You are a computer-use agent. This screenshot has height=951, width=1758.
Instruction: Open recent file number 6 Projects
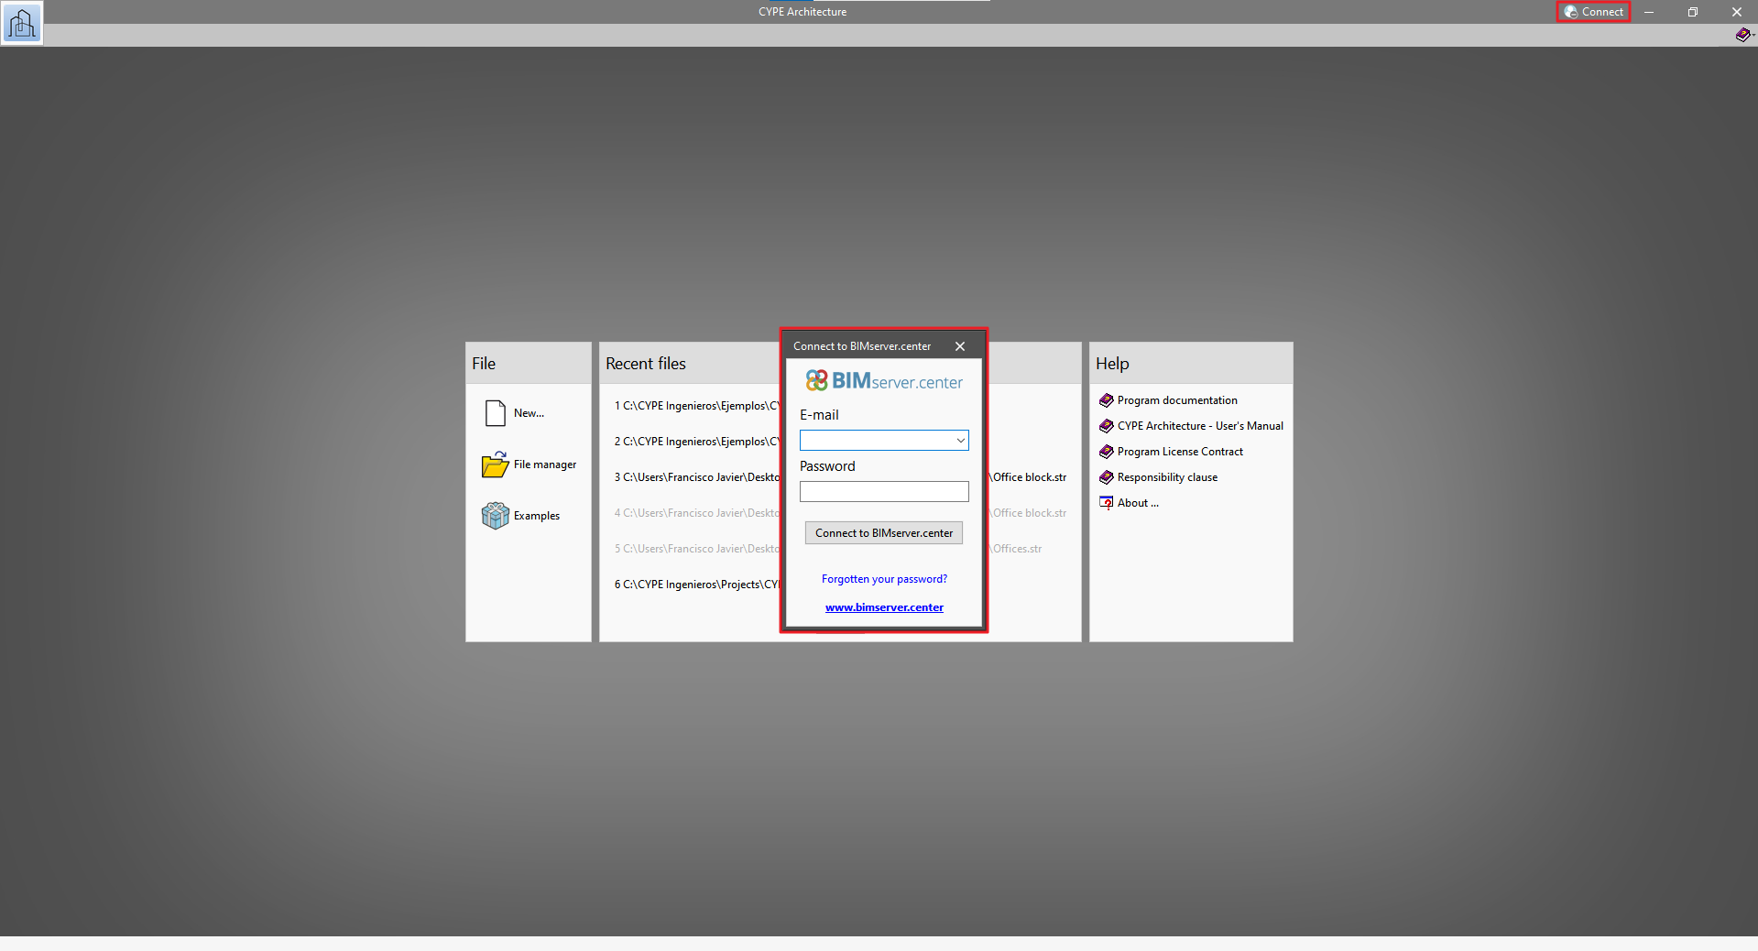[696, 585]
